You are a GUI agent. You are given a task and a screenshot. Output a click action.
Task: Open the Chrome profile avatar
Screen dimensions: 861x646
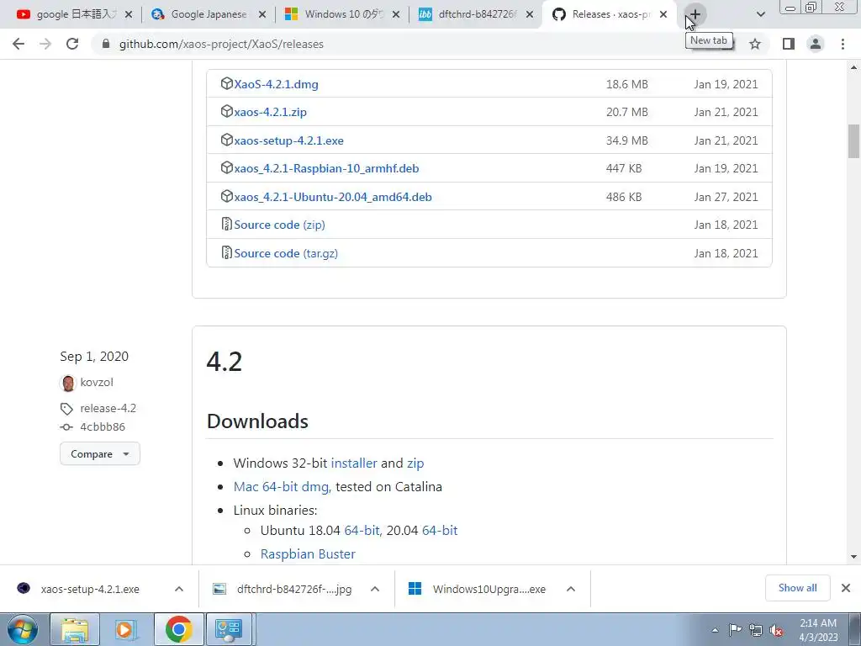tap(816, 44)
